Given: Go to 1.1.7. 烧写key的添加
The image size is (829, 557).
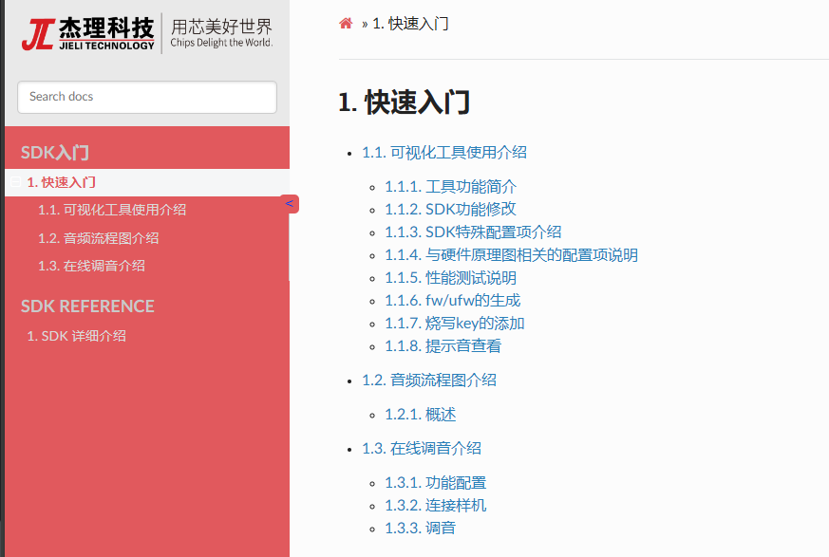Looking at the screenshot, I should coord(455,324).
